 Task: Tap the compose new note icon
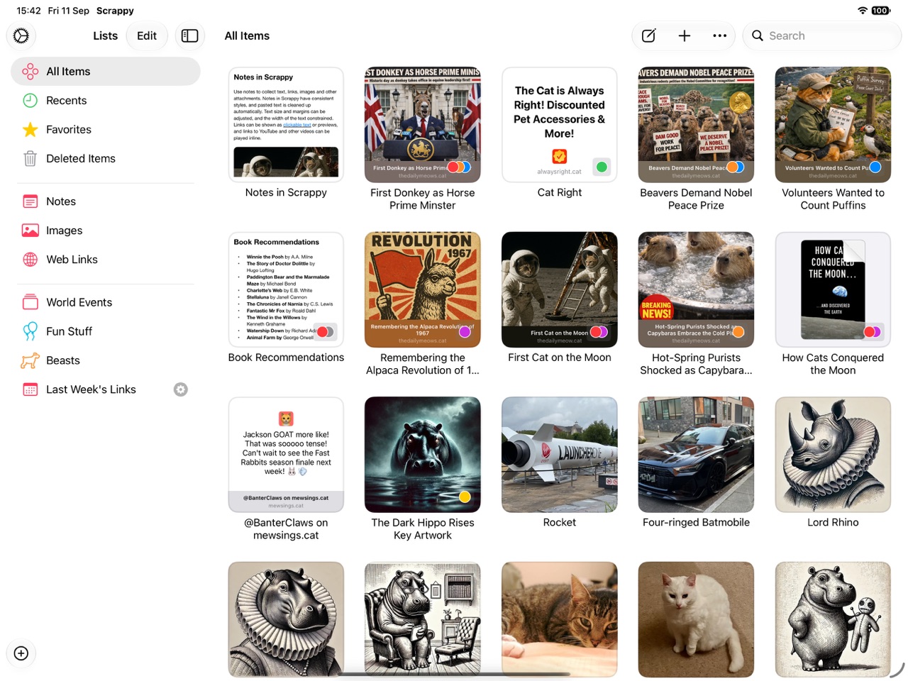point(648,35)
